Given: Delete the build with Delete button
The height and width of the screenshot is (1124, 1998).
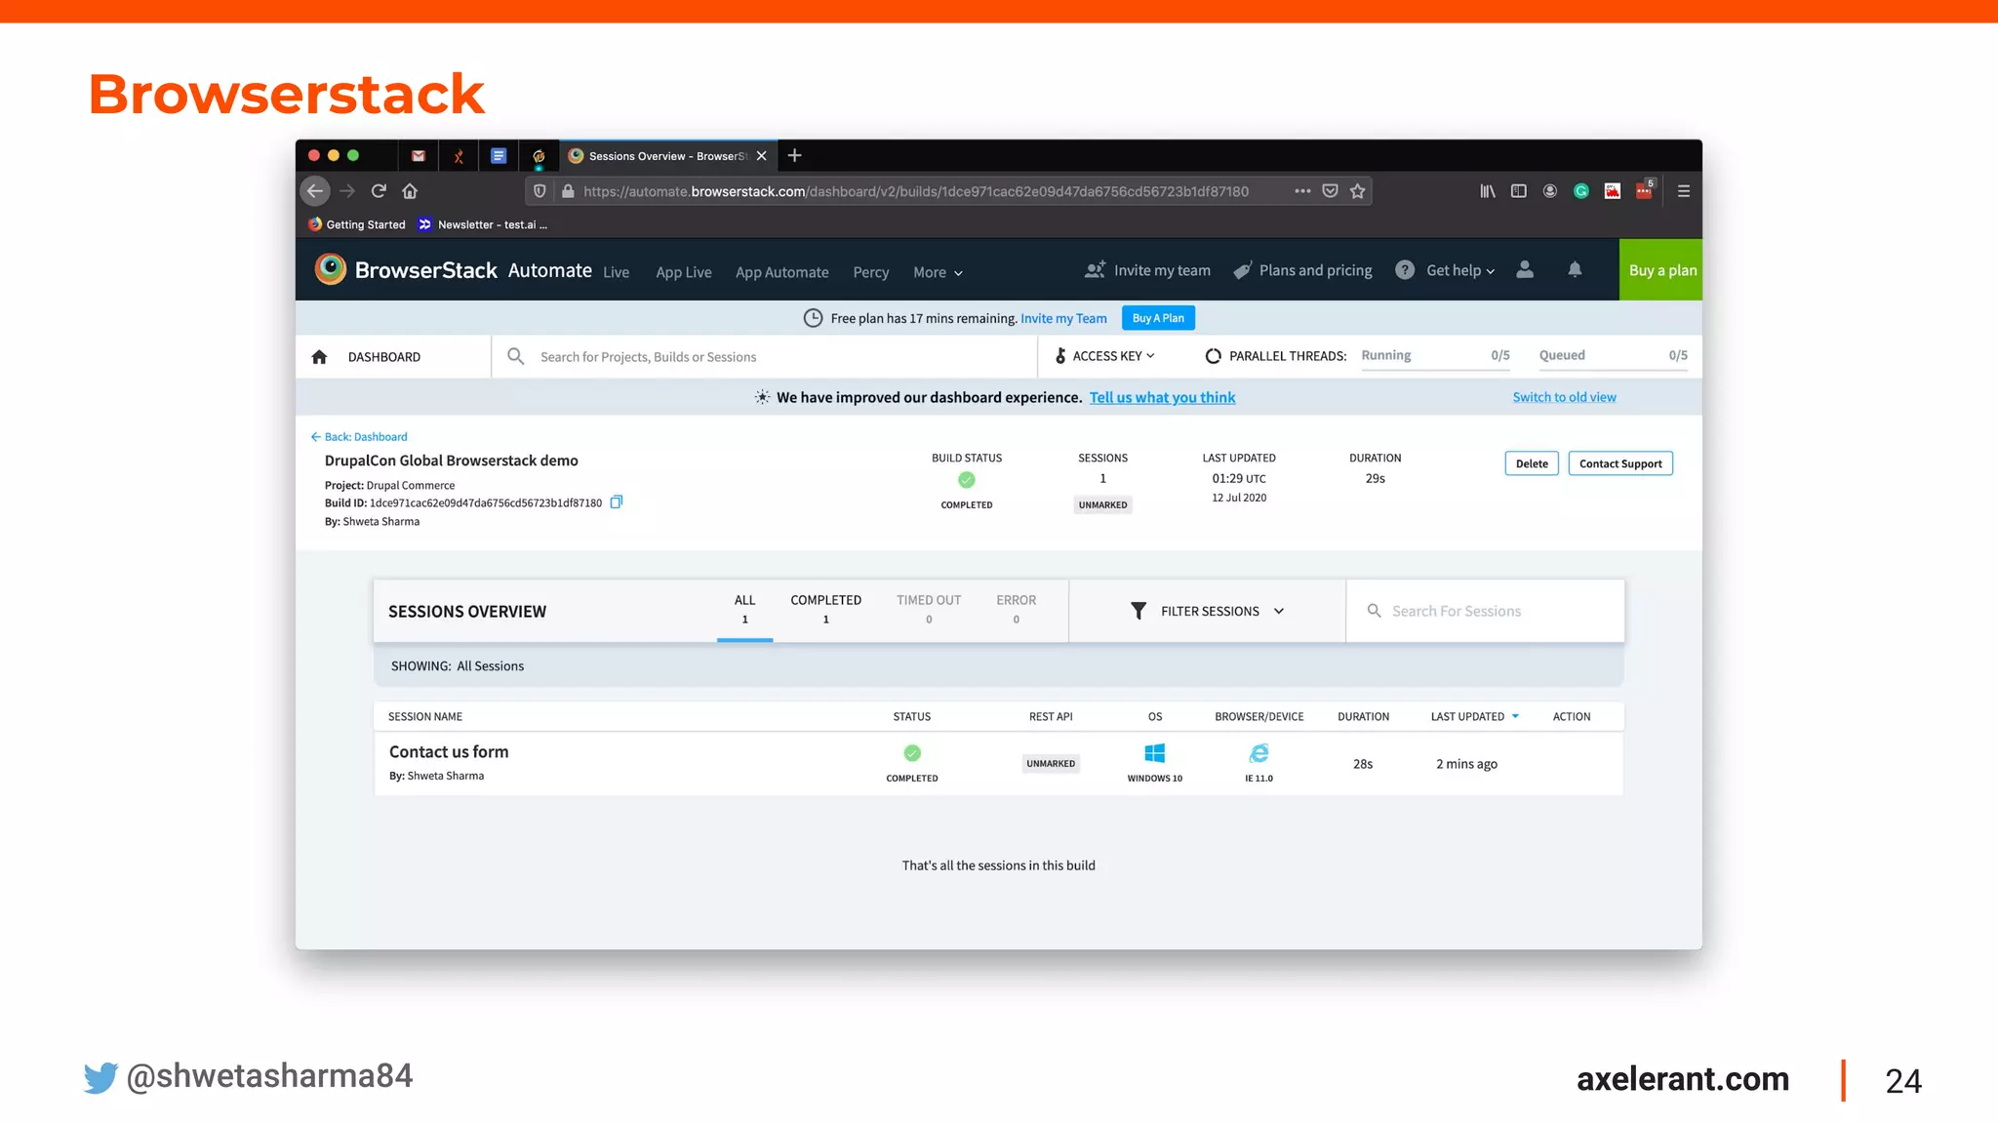Looking at the screenshot, I should (x=1532, y=463).
